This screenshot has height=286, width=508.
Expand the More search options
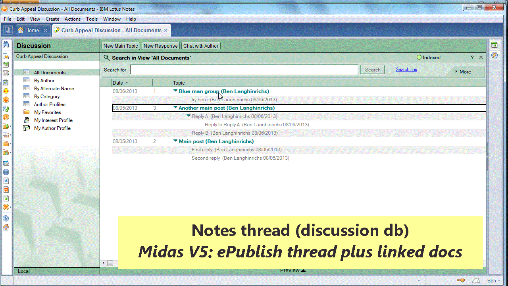point(463,72)
